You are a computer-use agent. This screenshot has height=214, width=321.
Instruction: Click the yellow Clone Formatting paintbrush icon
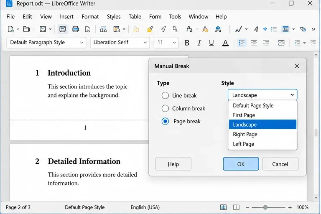pyautogui.click(x=150, y=29)
